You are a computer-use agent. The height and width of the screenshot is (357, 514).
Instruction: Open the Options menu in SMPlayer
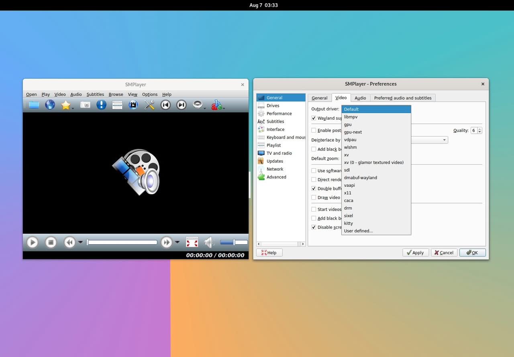(x=150, y=94)
